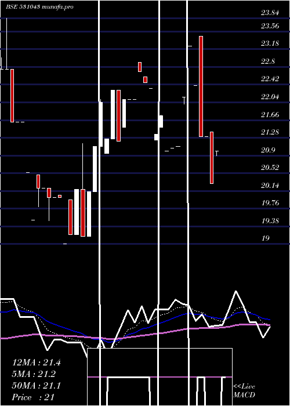The height and width of the screenshot is (406, 290).
Task: Click the 19 price axis label
Action: point(266,238)
